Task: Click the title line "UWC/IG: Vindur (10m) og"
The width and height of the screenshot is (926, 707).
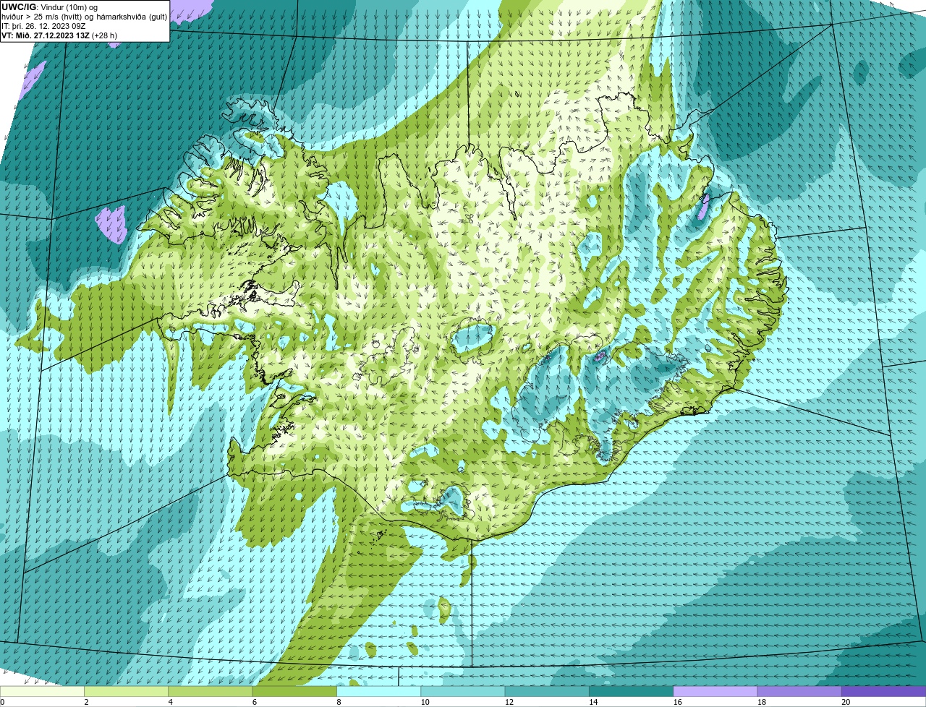Action: (50, 7)
